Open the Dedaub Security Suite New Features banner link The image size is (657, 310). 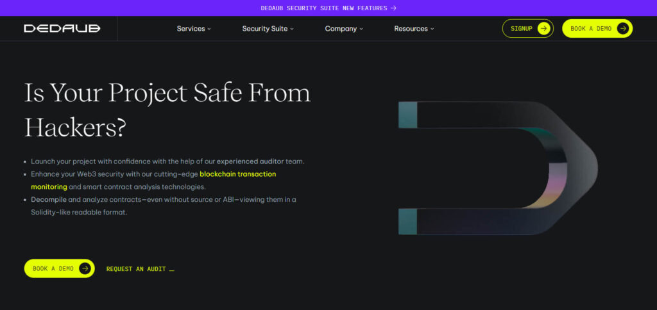tap(328, 8)
